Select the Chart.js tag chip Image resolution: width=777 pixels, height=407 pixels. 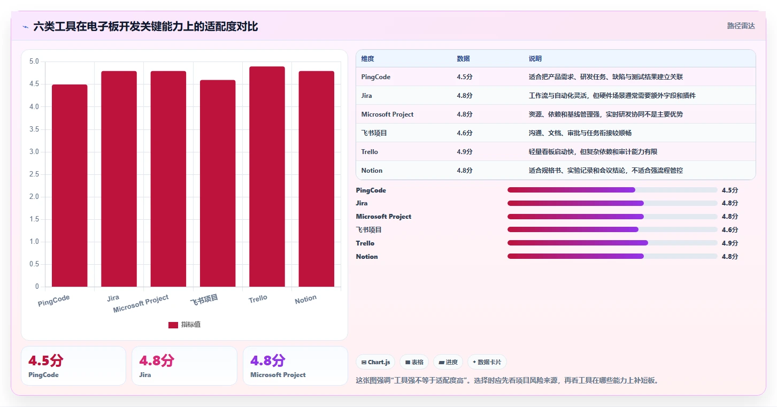[x=375, y=362]
